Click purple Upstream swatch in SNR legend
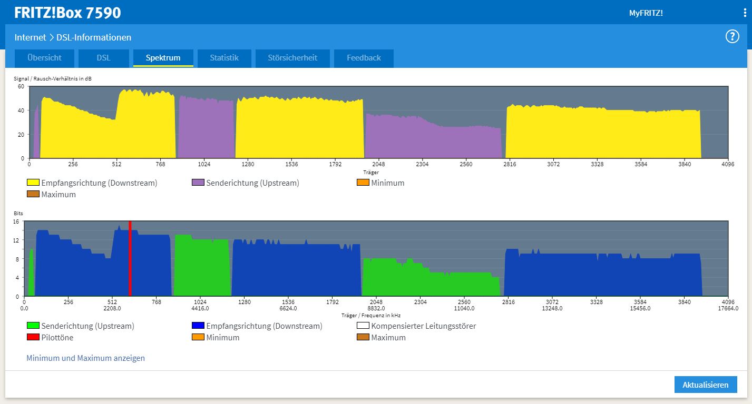The image size is (752, 404). 198,183
